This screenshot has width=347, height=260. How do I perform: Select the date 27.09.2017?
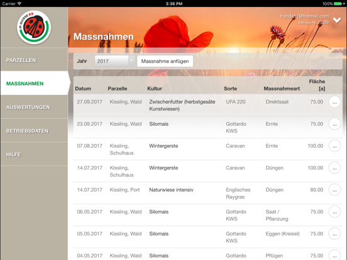pyautogui.click(x=90, y=102)
